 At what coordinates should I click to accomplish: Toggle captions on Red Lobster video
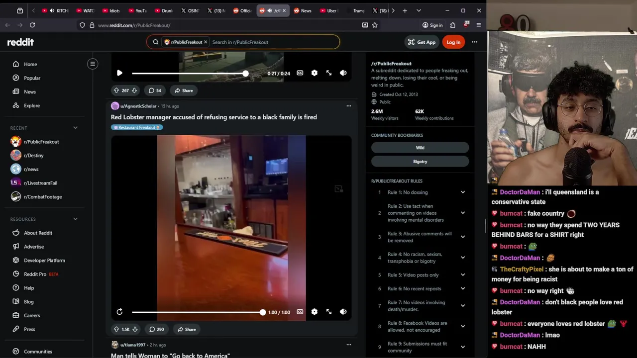pos(300,312)
